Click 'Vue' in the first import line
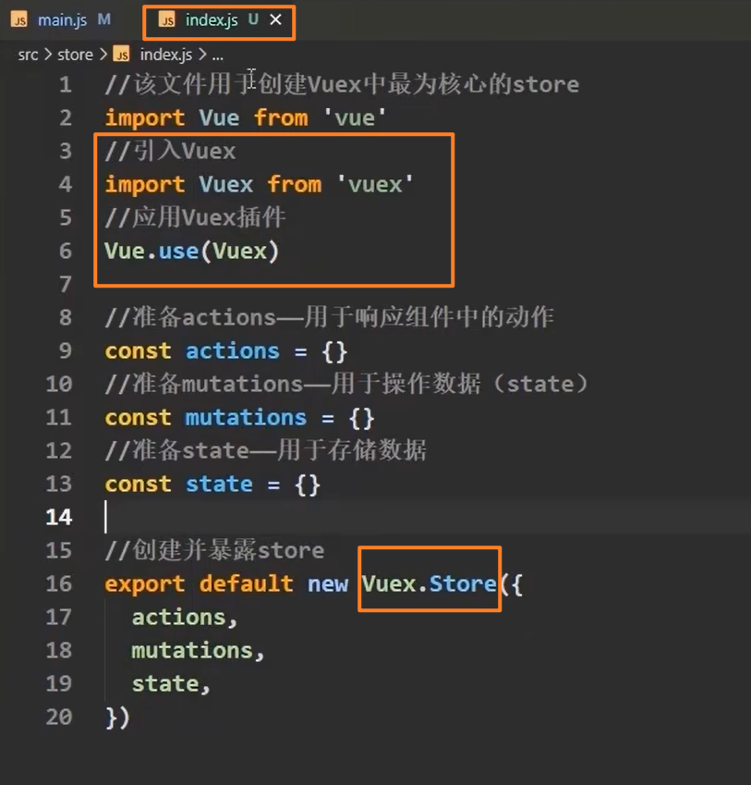This screenshot has height=785, width=751. [219, 118]
